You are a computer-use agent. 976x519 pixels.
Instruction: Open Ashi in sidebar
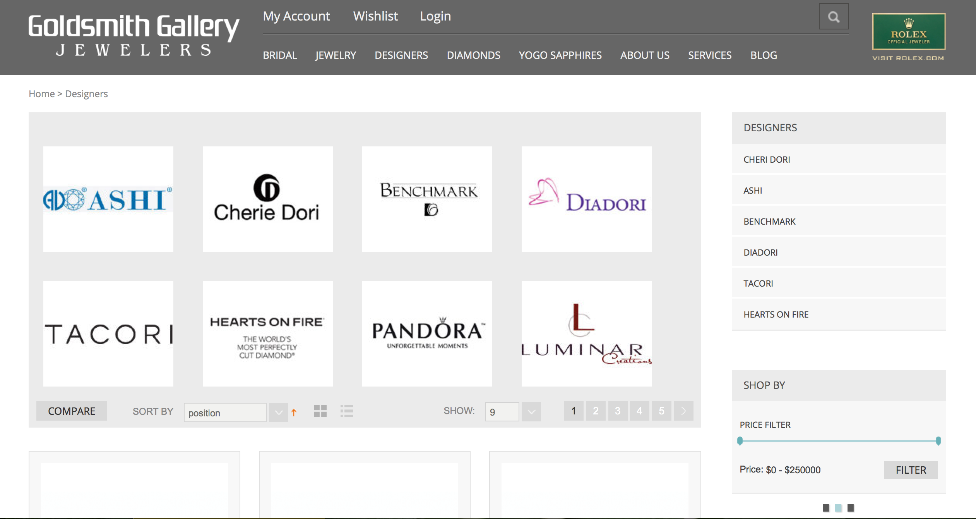click(839, 191)
